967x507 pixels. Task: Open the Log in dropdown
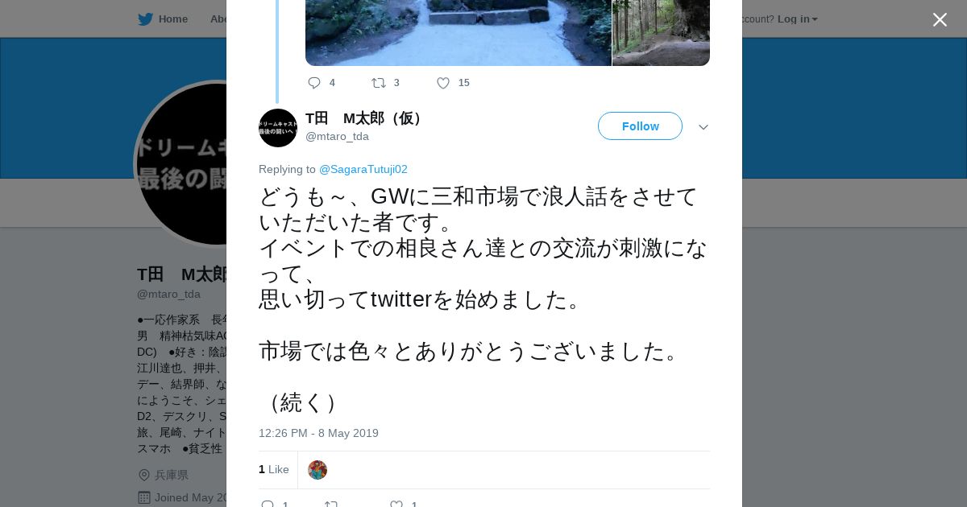tap(798, 19)
